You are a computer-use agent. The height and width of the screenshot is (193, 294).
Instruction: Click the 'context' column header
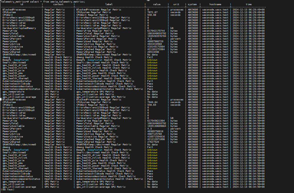point(58,4)
